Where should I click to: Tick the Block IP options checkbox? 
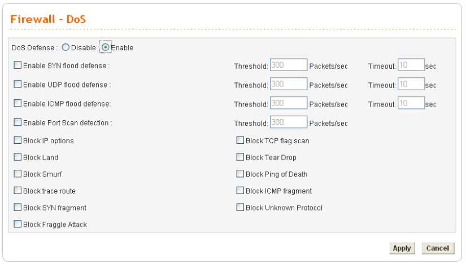(x=18, y=140)
